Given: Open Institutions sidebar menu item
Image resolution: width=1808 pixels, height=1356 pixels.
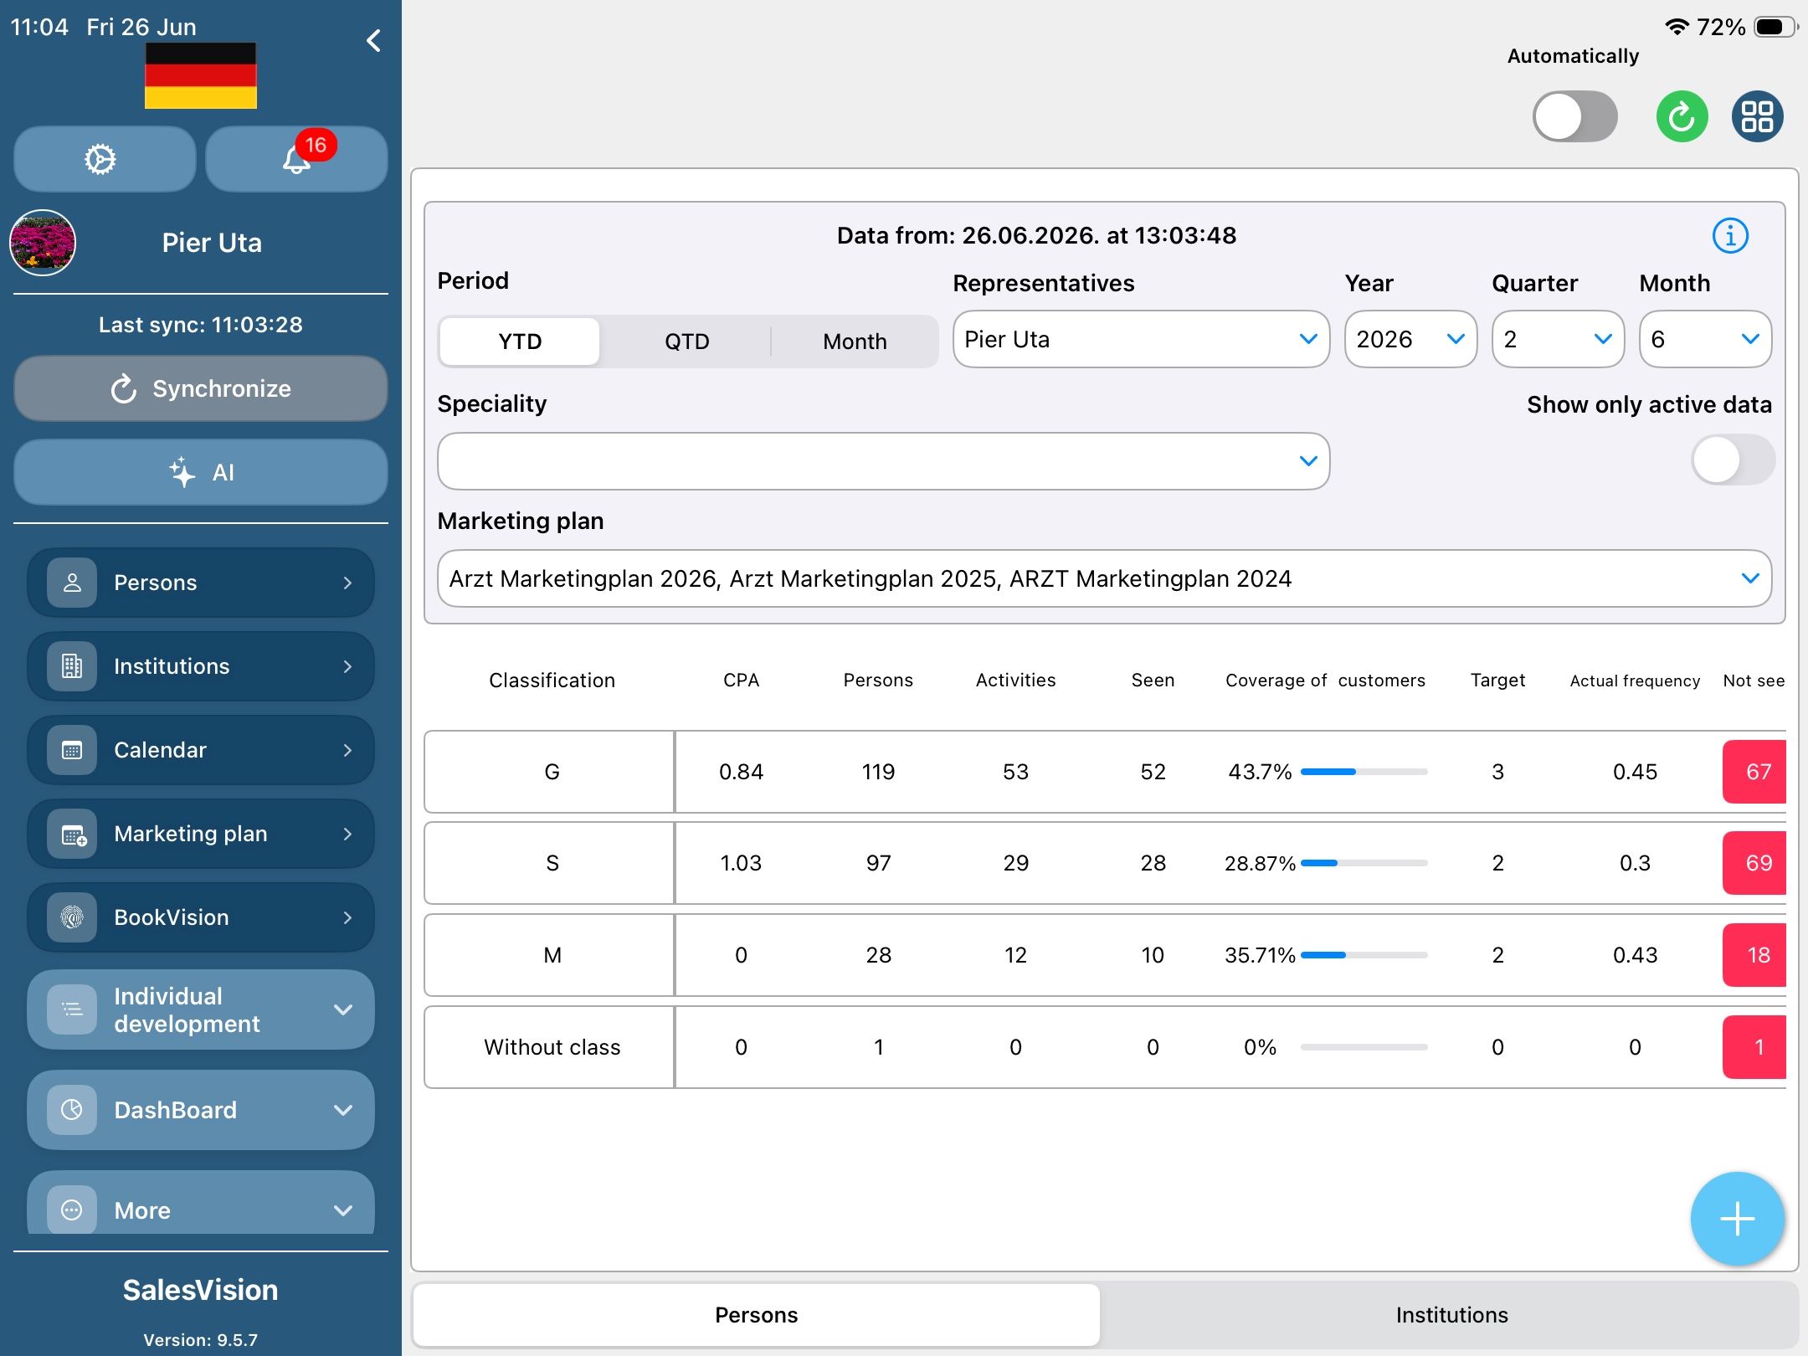Looking at the screenshot, I should point(201,666).
